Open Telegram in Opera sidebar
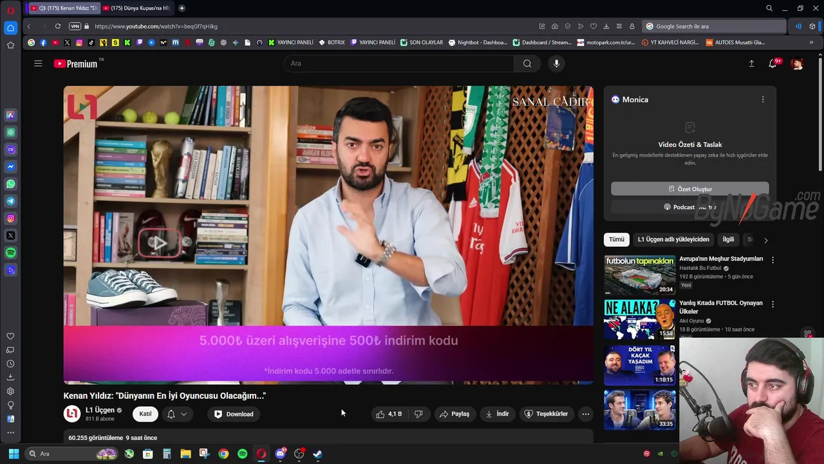Viewport: 824px width, 464px height. click(10, 201)
